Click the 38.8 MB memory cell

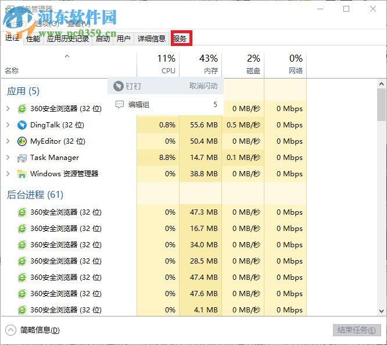200,174
